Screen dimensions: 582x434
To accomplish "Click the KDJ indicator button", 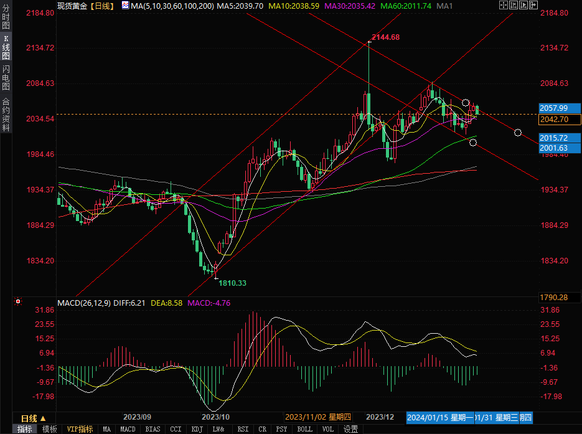I will (x=197, y=429).
